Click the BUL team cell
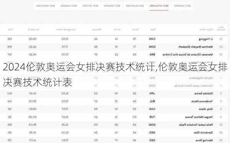The image size is (230, 143). point(152,101)
